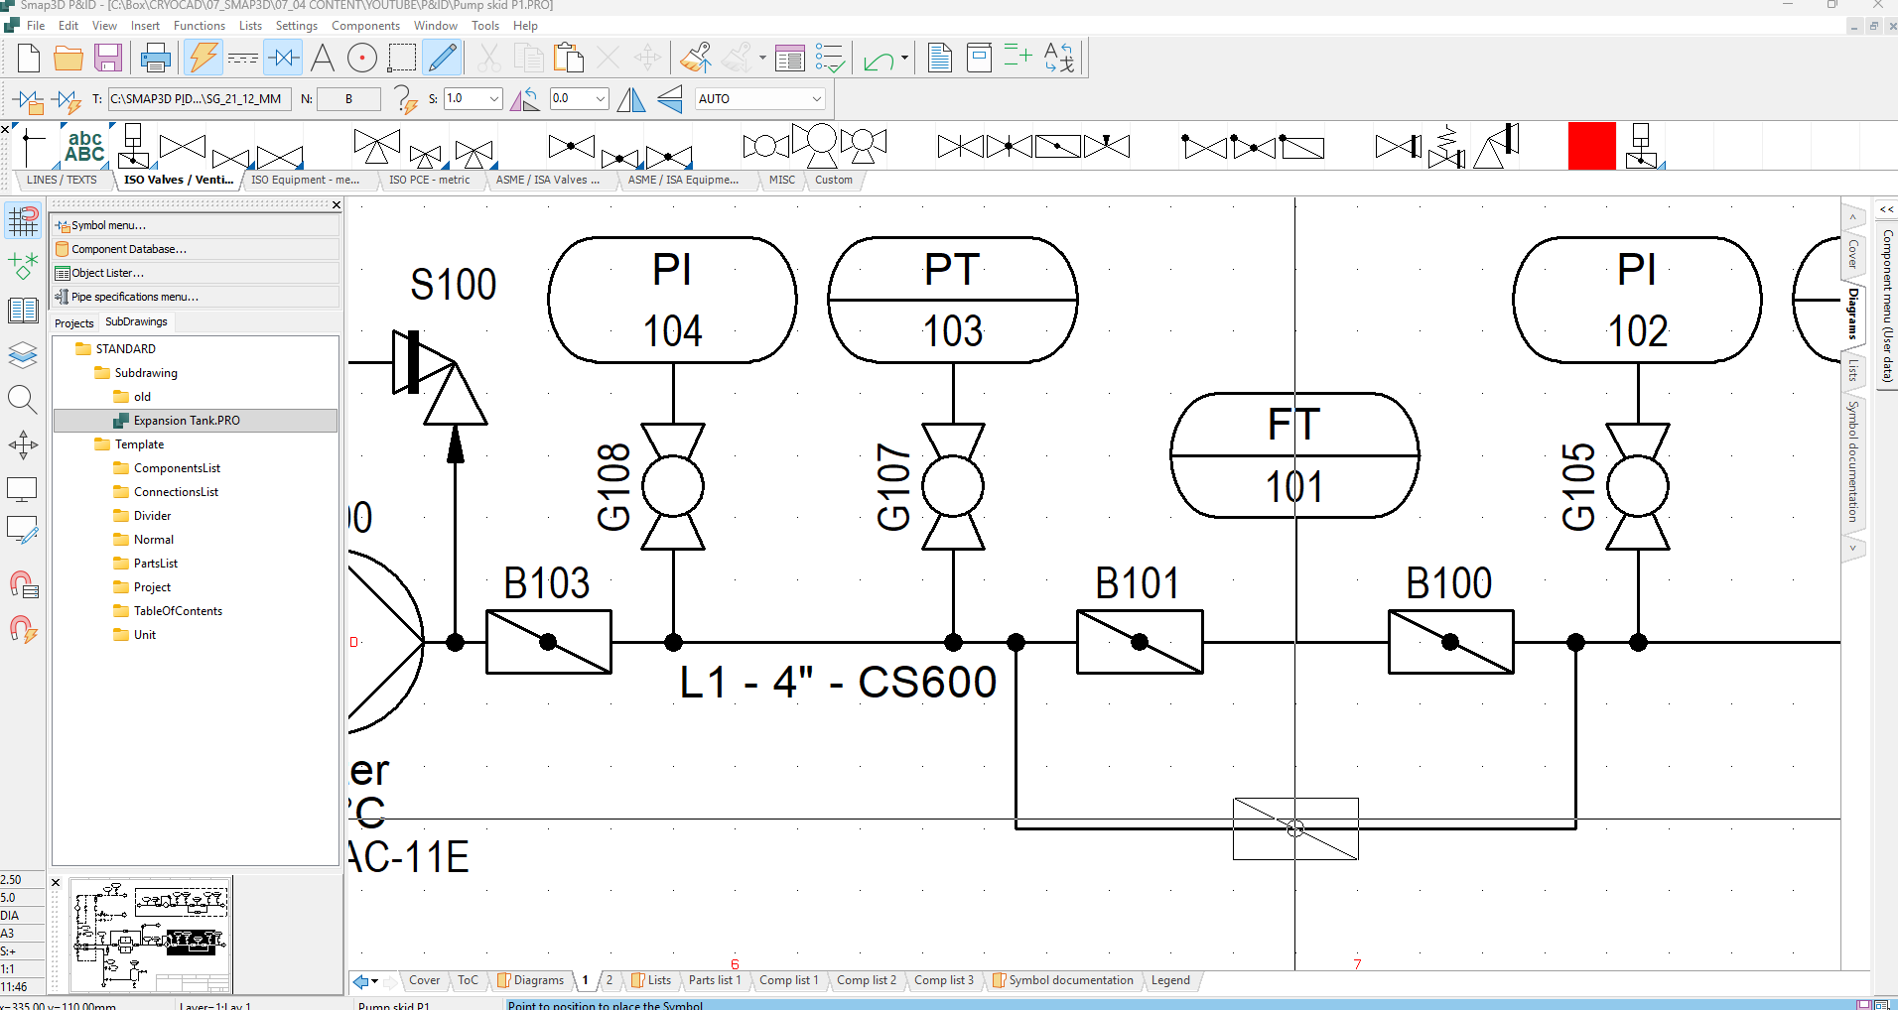The image size is (1898, 1010).
Task: Toggle the Pencil draw mode
Action: 443,58
